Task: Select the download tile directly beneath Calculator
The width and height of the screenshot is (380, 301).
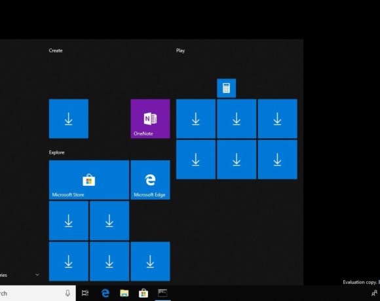Action: [x=237, y=118]
